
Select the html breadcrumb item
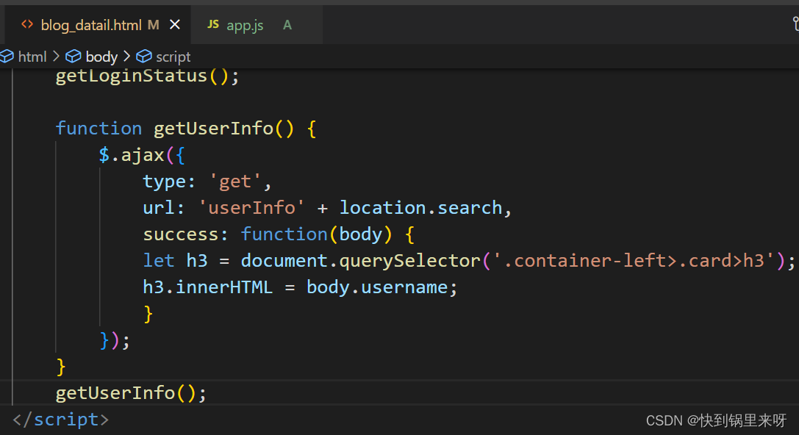pos(32,57)
